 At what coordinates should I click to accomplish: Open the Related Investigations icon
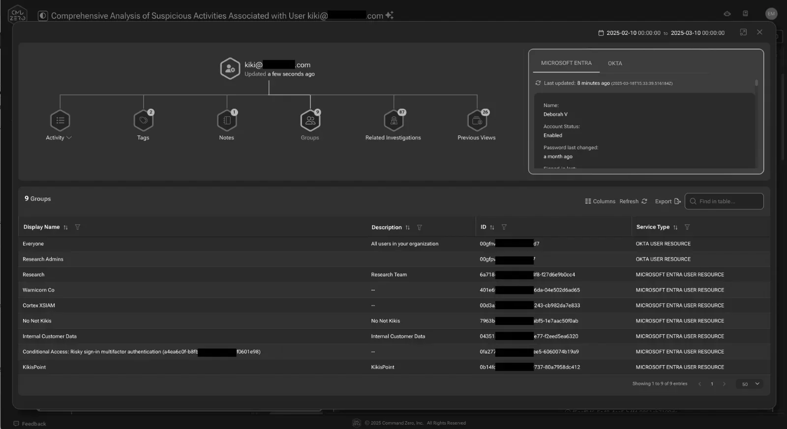[x=393, y=120]
